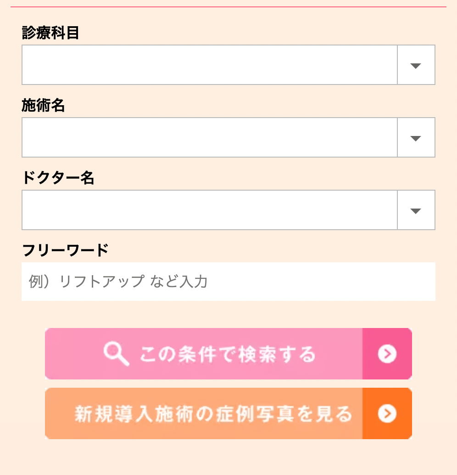
Task: Click この条件で検索する search button
Action: click(x=228, y=354)
